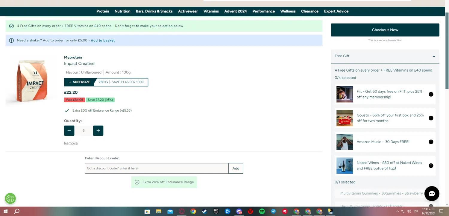Screen dimensions: 449x216
Task: Open Spotify from the taskbar
Action: pos(262,211)
